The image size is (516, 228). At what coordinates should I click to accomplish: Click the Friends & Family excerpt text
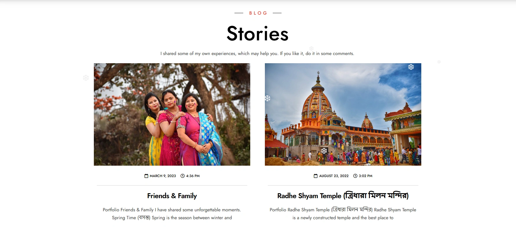[172, 214]
